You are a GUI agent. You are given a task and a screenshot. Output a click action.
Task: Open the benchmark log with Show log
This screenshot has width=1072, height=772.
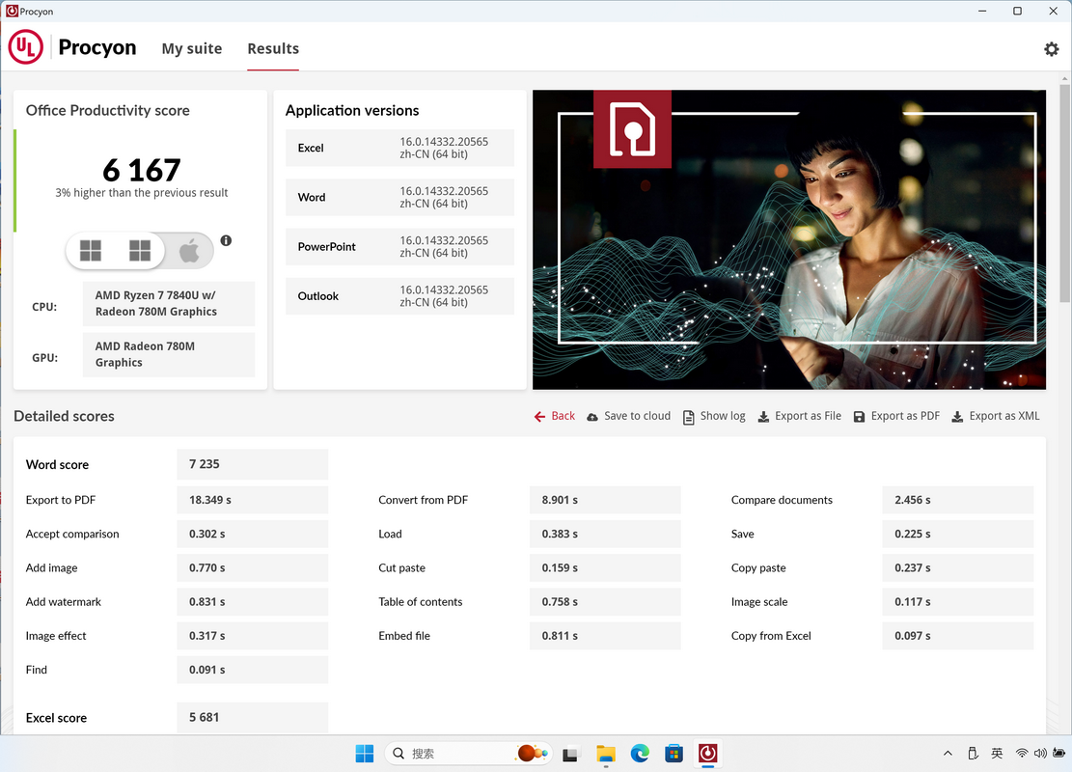click(x=714, y=416)
